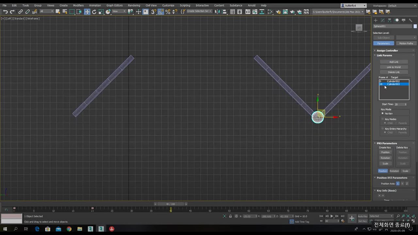
Task: Click the Link to World button
Action: point(394,67)
